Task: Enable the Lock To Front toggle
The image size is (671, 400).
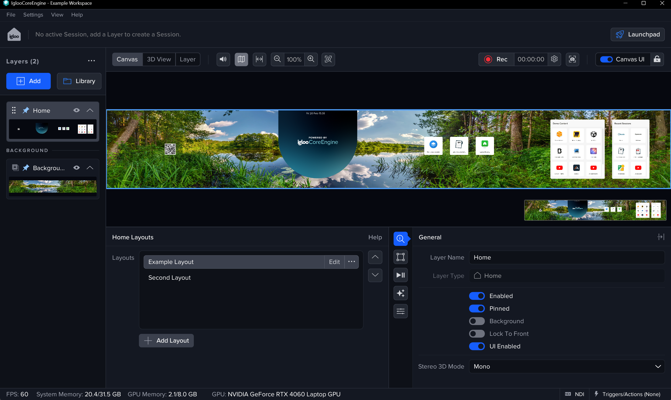Action: point(477,334)
